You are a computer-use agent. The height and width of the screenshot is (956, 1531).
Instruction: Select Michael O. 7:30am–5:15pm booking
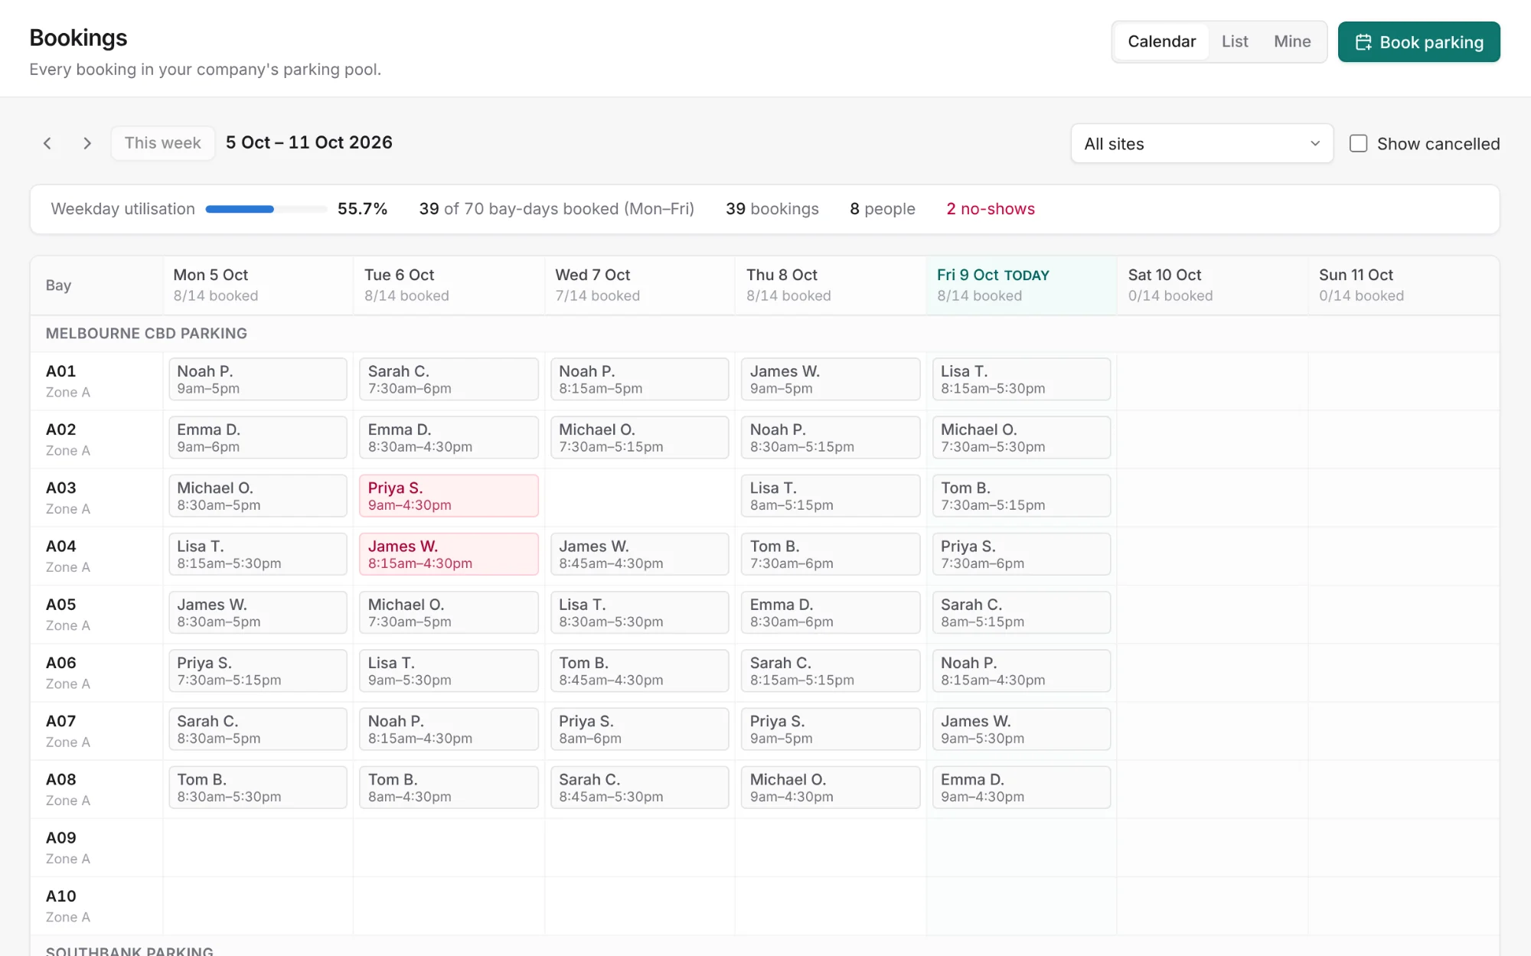click(x=639, y=437)
